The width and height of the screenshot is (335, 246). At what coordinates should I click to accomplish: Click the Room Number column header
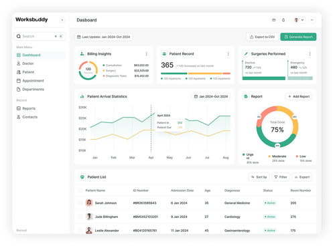tap(301, 191)
